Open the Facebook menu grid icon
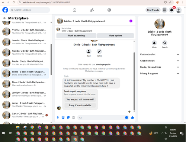186x142 pixels. tap(164, 10)
